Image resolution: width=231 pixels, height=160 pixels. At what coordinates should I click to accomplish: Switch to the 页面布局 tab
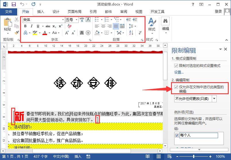(74, 12)
